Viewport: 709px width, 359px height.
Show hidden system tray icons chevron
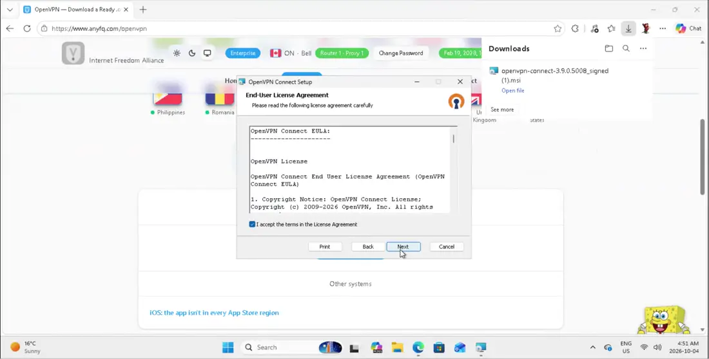[x=592, y=347]
